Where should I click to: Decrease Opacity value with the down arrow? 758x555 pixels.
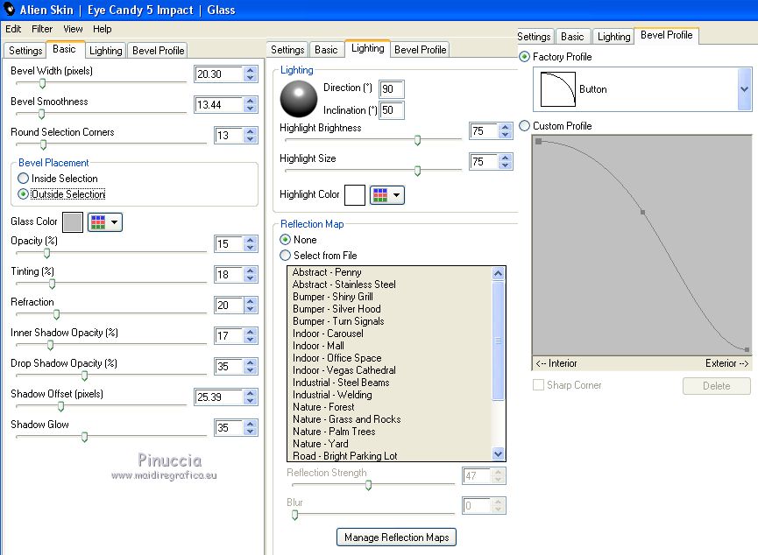click(251, 248)
